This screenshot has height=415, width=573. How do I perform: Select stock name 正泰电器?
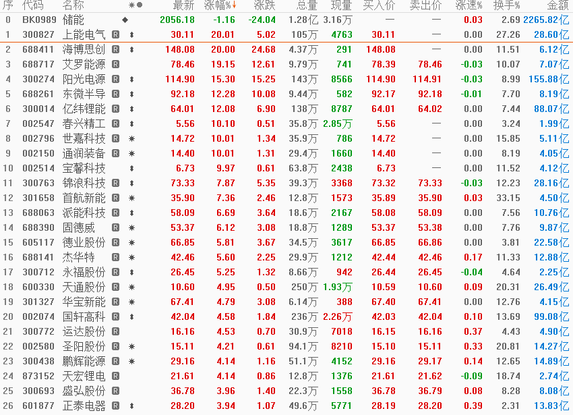click(x=84, y=406)
